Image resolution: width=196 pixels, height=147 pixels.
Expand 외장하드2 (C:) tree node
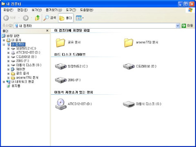pos(8,49)
